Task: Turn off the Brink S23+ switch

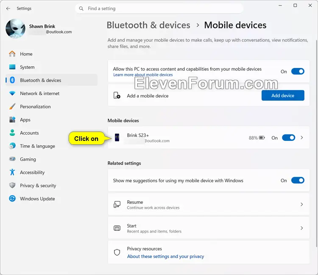Action: [289, 138]
